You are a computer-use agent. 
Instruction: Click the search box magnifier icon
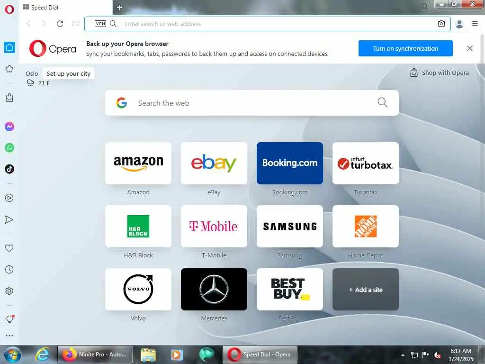click(382, 102)
